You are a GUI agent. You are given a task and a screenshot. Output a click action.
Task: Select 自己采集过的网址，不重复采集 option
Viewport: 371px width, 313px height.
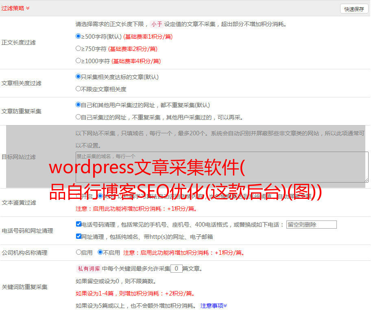tap(78, 117)
